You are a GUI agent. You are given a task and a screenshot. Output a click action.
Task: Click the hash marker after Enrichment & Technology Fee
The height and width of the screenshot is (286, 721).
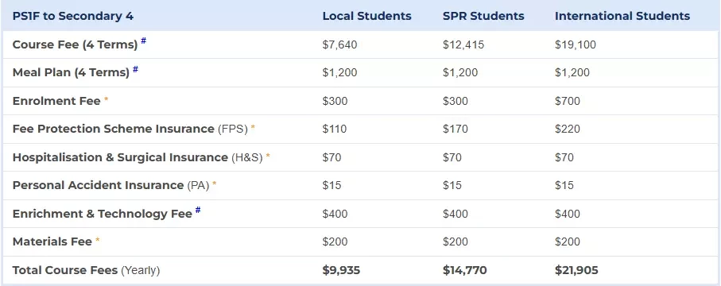(x=198, y=211)
